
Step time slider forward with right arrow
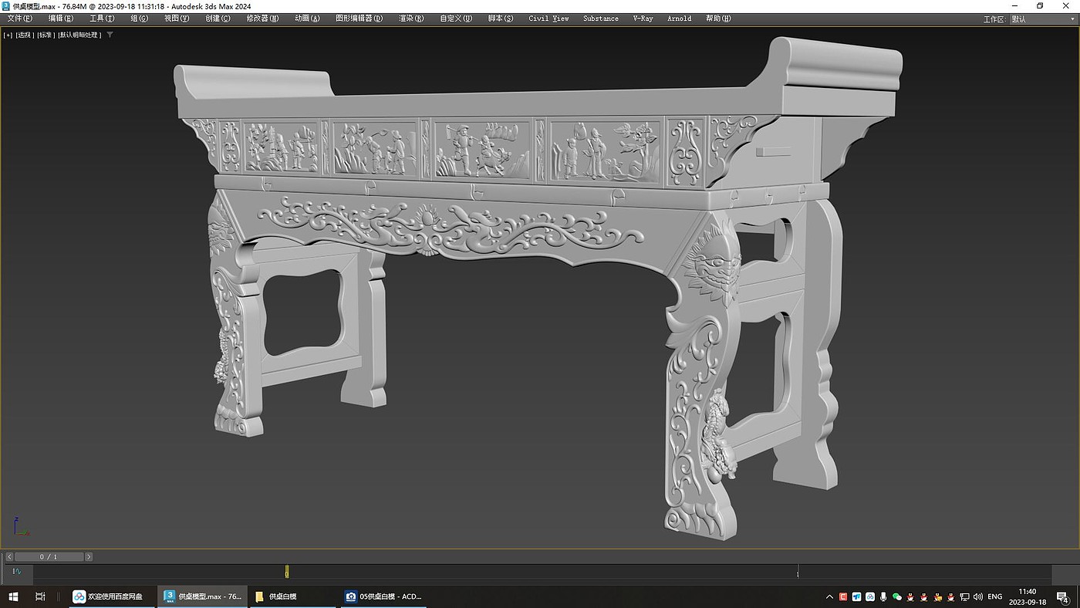[89, 556]
